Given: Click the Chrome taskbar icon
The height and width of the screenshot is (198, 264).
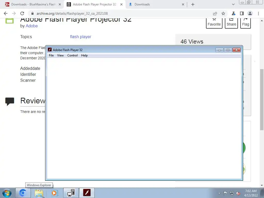Looking at the screenshot, I should point(23,193).
